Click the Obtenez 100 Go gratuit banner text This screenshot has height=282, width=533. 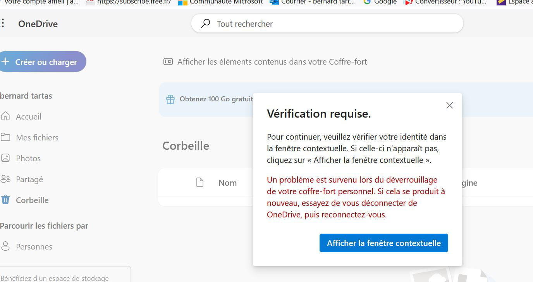click(216, 99)
